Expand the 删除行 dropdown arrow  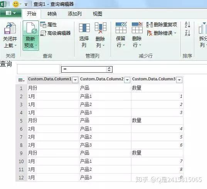pos(140,45)
